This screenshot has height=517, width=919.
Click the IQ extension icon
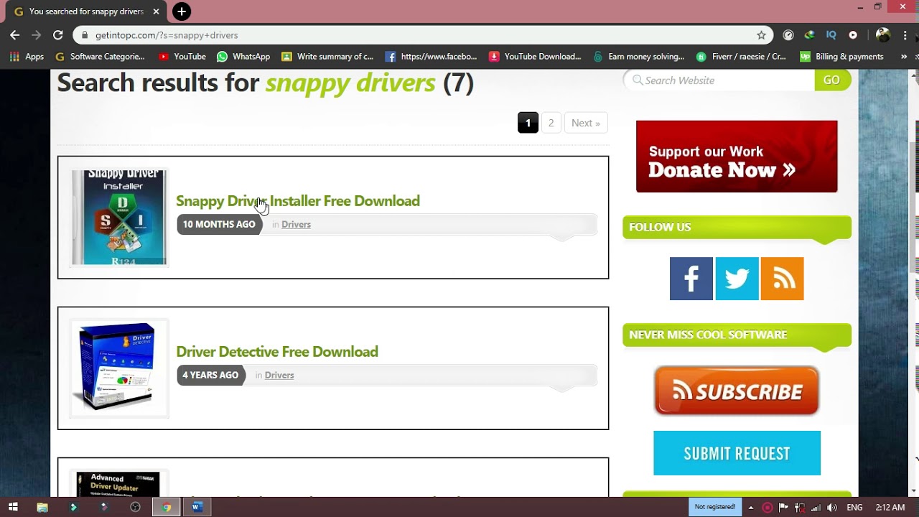[831, 35]
